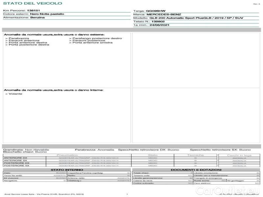This screenshot has width=263, height=197.
Task: Click "Specchietto retrovisore SX: Buono" status
Action: tap(220, 150)
